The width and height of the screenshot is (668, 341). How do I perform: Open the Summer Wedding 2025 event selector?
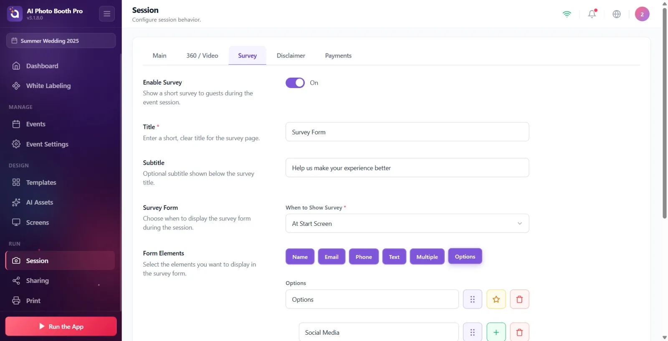click(61, 40)
